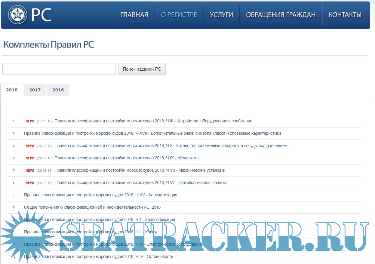This screenshot has height=264, width=375.
Task: Open ОБРАЩЕНИЯ ГРАЖДАН in the navigation
Action: click(281, 15)
